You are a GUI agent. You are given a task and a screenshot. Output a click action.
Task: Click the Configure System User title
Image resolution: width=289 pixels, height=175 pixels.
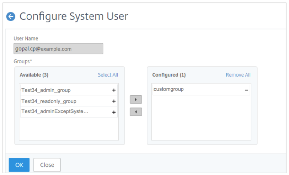74,16
